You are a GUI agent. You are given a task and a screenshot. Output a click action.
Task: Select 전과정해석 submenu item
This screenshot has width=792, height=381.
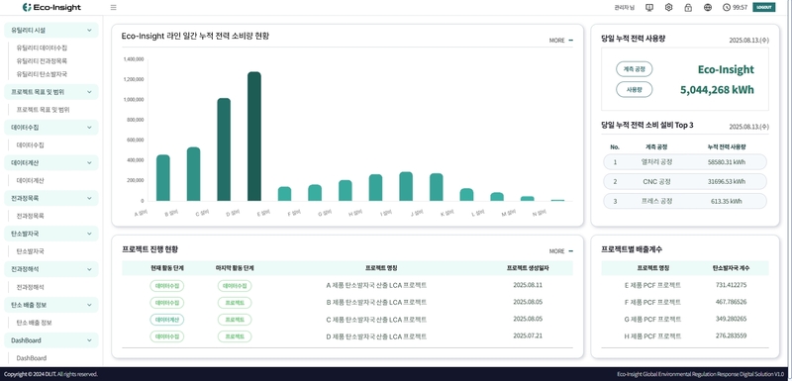pyautogui.click(x=31, y=287)
